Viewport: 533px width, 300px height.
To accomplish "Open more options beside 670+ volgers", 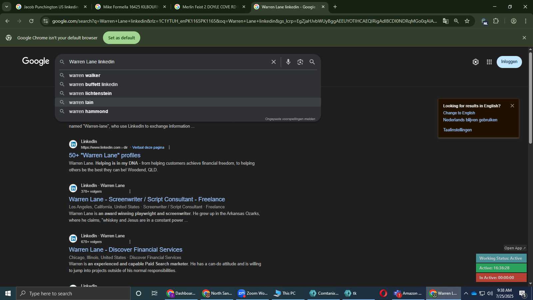I will click(x=130, y=242).
